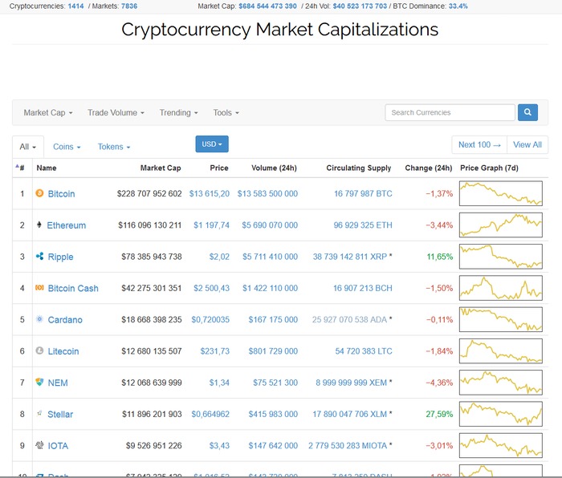Click Bitcoin volume $13 583 500 000
This screenshot has height=478, width=562.
(267, 194)
